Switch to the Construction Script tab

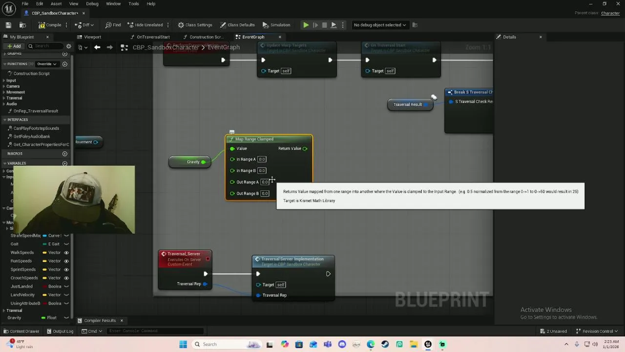pos(203,37)
